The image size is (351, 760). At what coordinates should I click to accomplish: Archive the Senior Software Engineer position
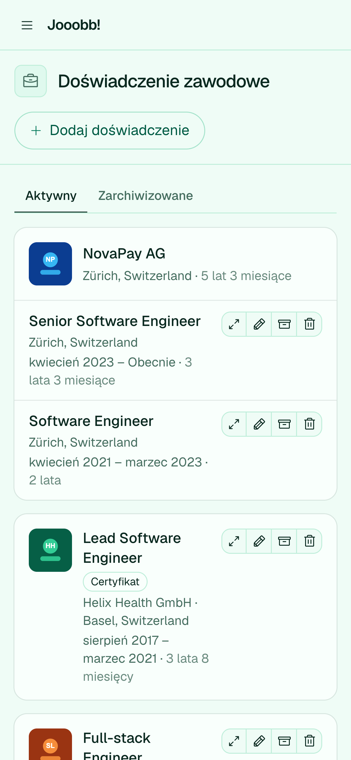284,324
